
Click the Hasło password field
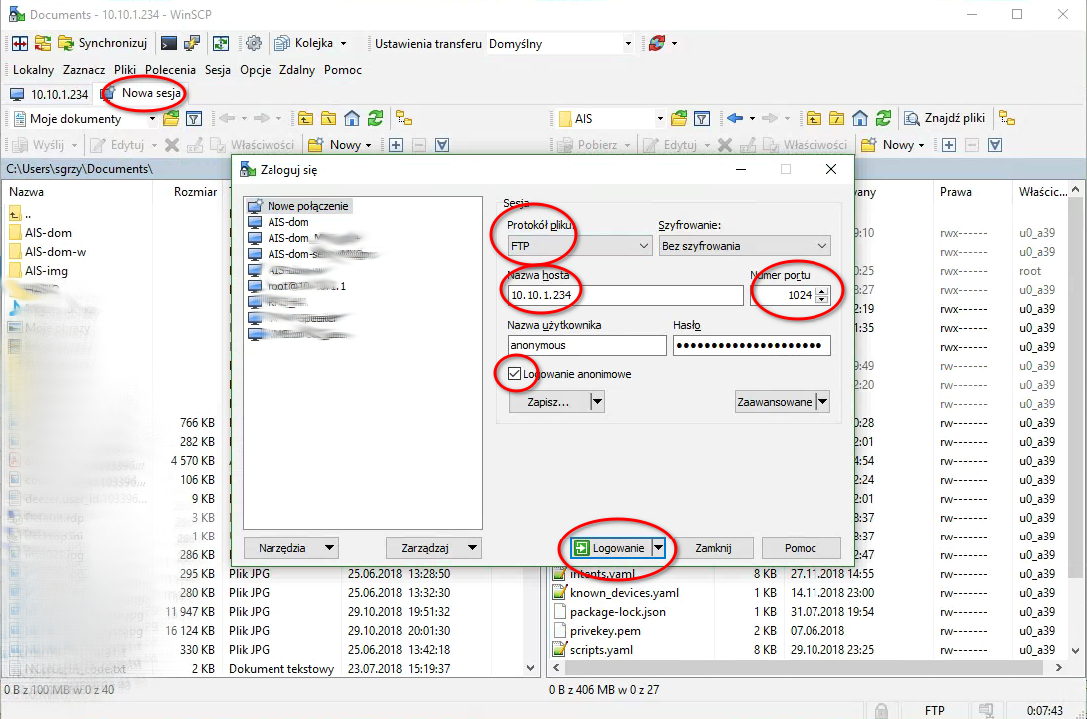point(752,345)
